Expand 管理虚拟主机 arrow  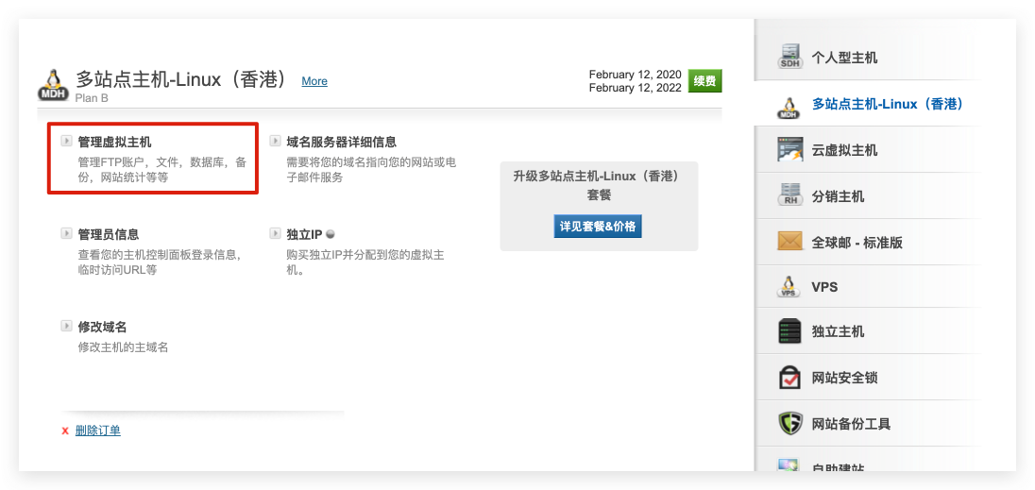pyautogui.click(x=66, y=141)
